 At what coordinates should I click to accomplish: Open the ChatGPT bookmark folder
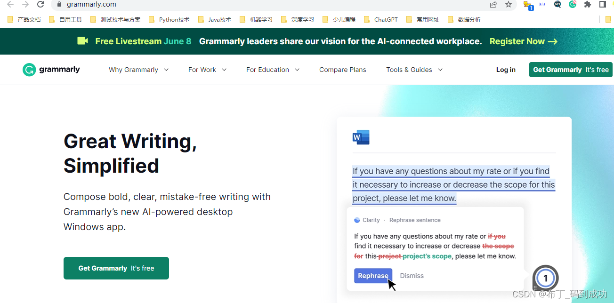tap(381, 19)
